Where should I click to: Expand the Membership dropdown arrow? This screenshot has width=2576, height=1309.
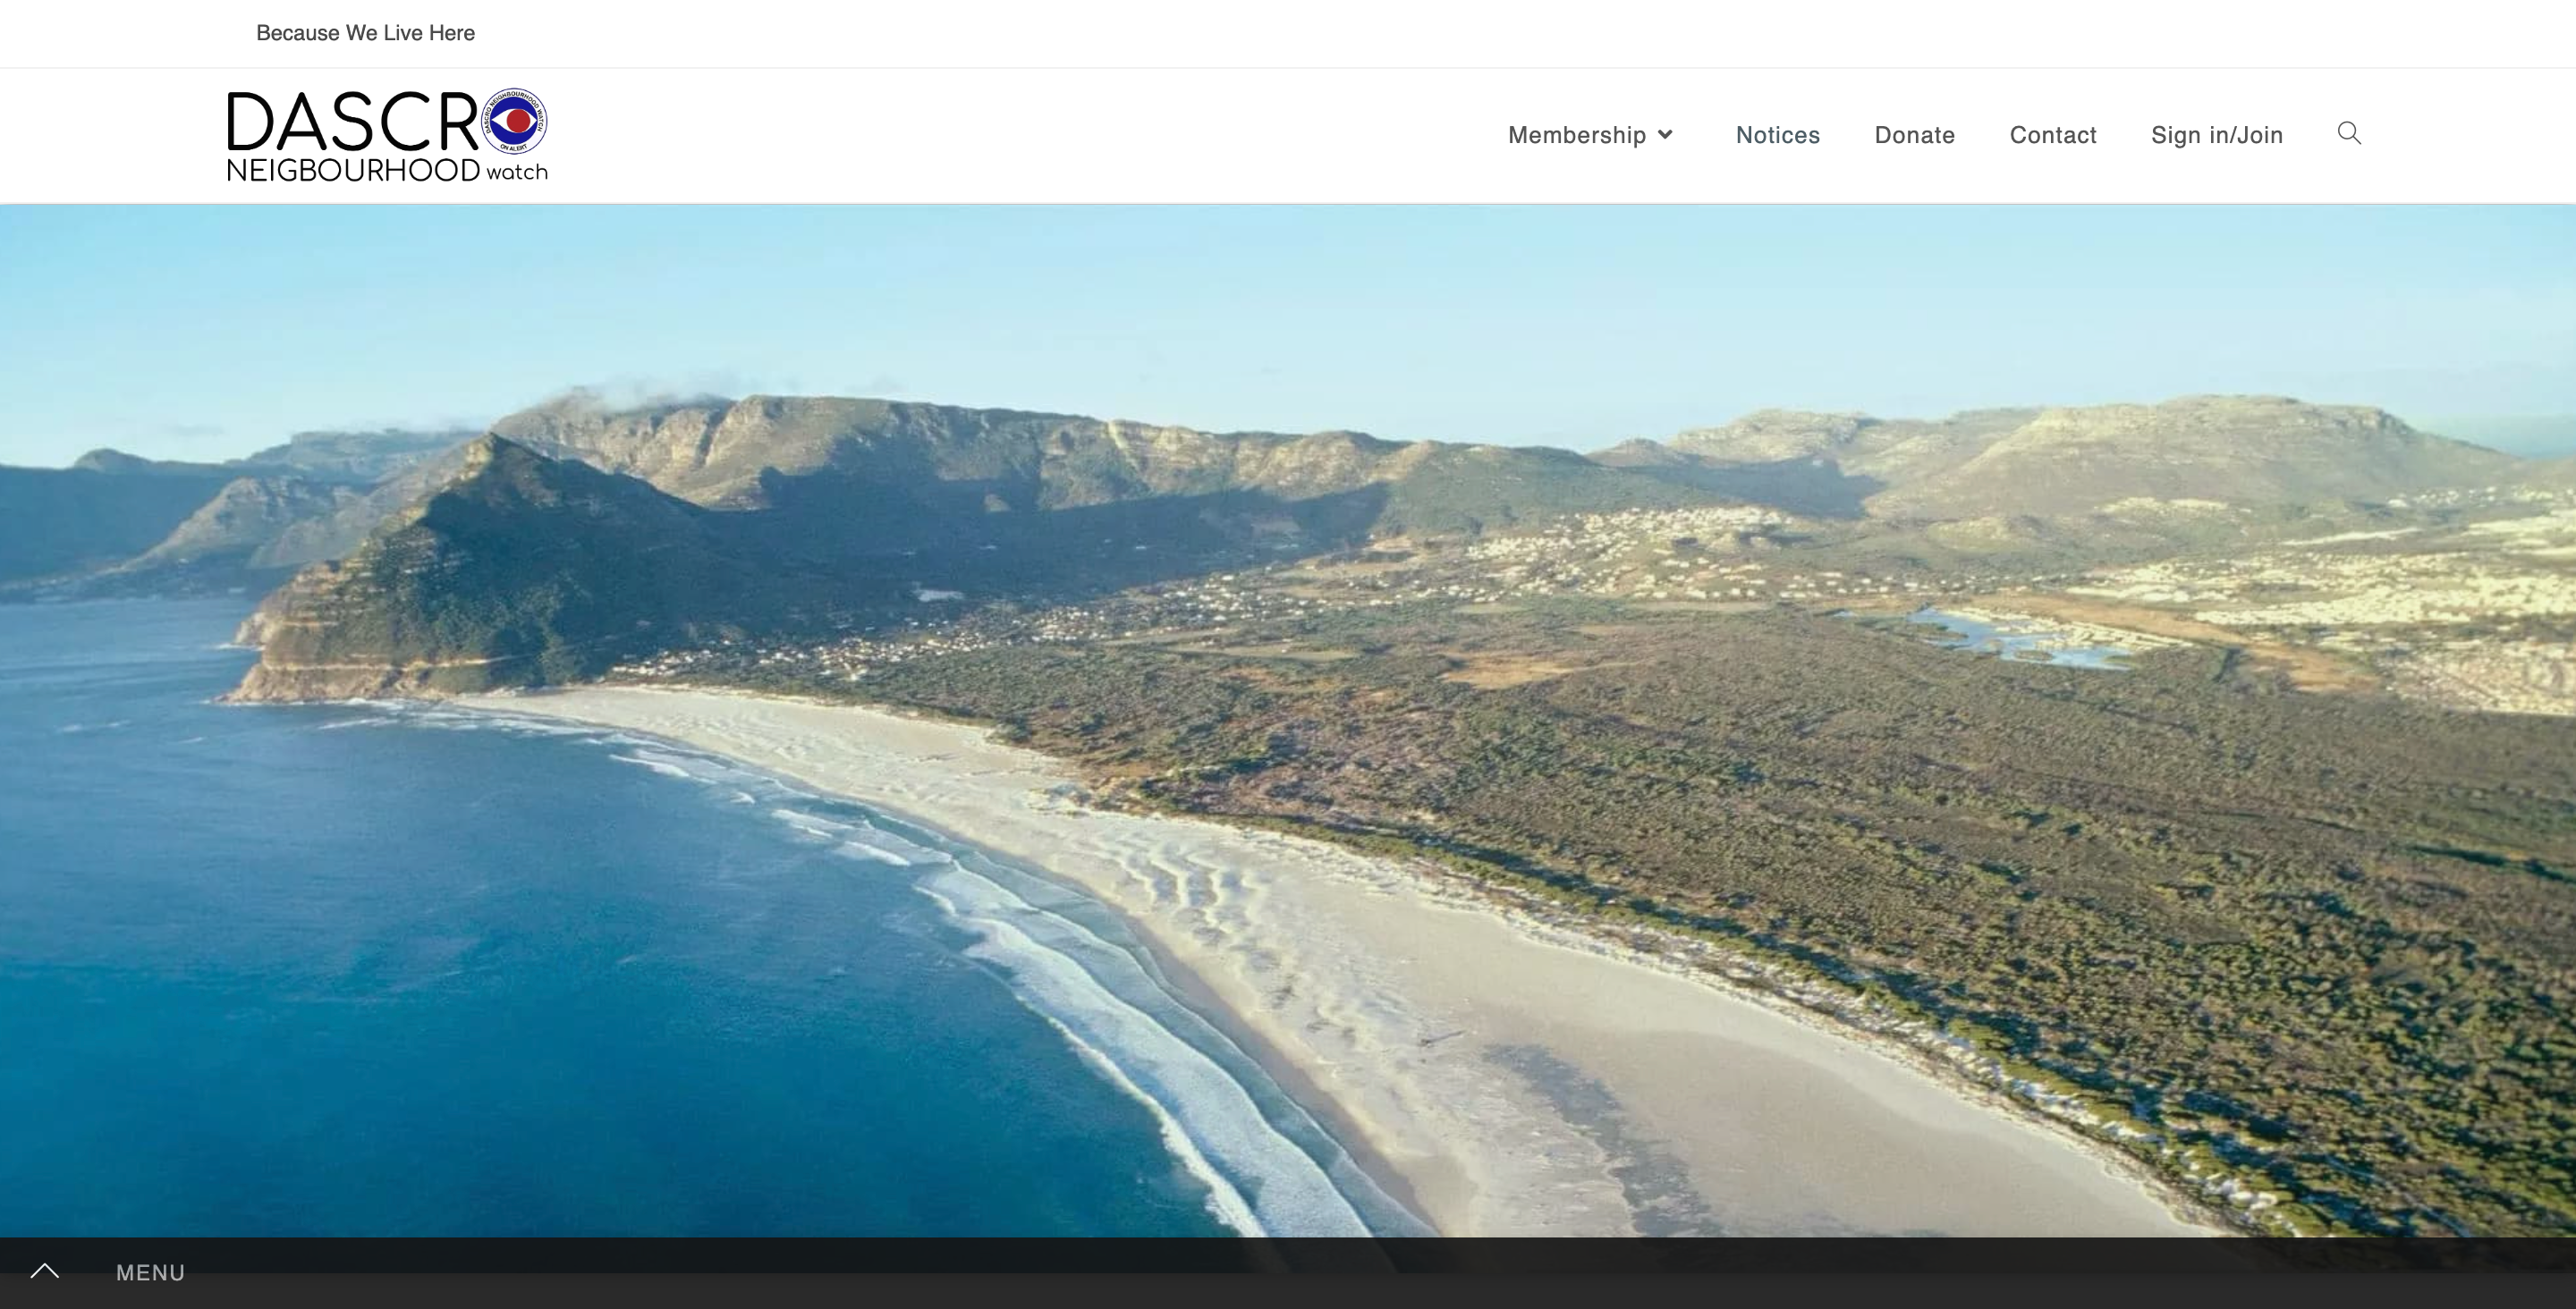click(x=1665, y=135)
